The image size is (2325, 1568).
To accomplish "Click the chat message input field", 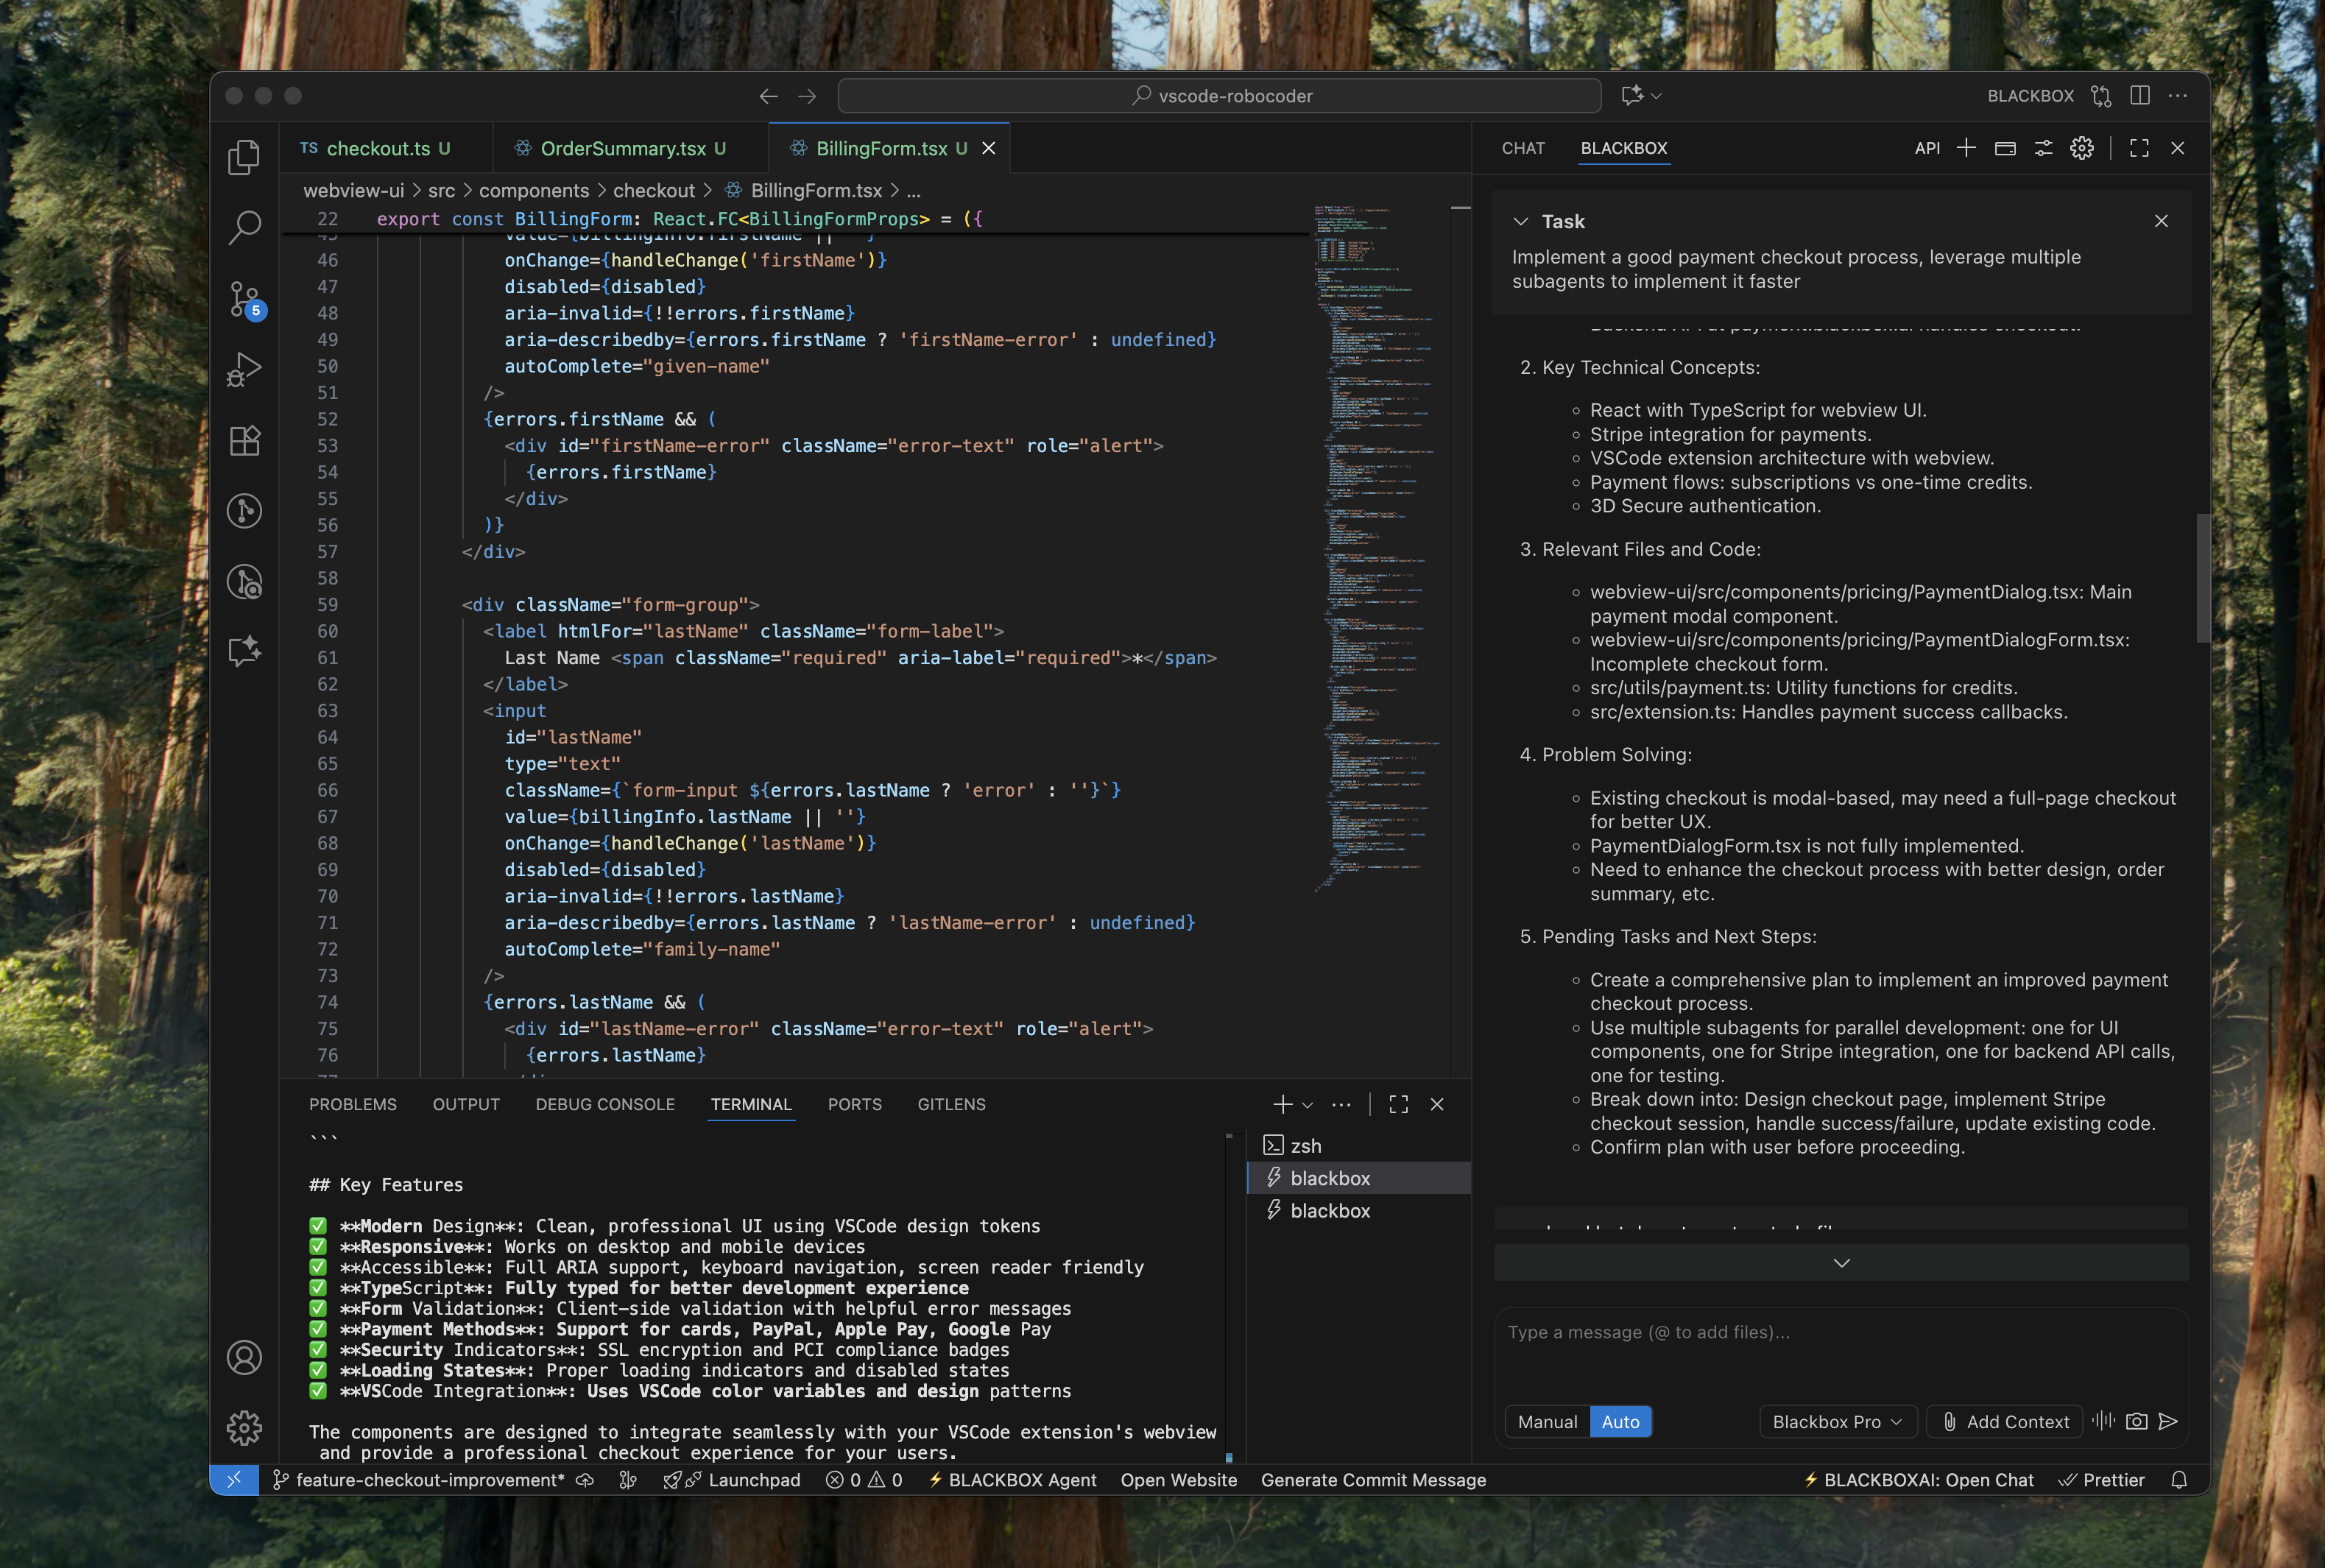I will coord(1840,1350).
